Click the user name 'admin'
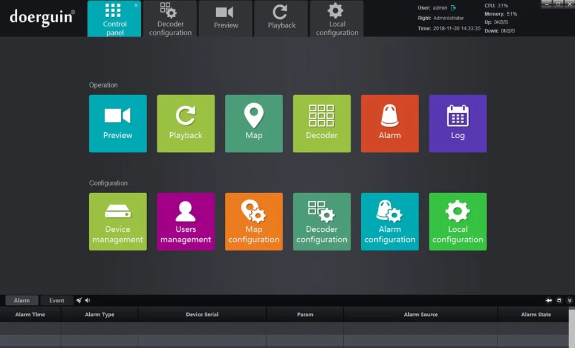This screenshot has width=575, height=348. (440, 7)
